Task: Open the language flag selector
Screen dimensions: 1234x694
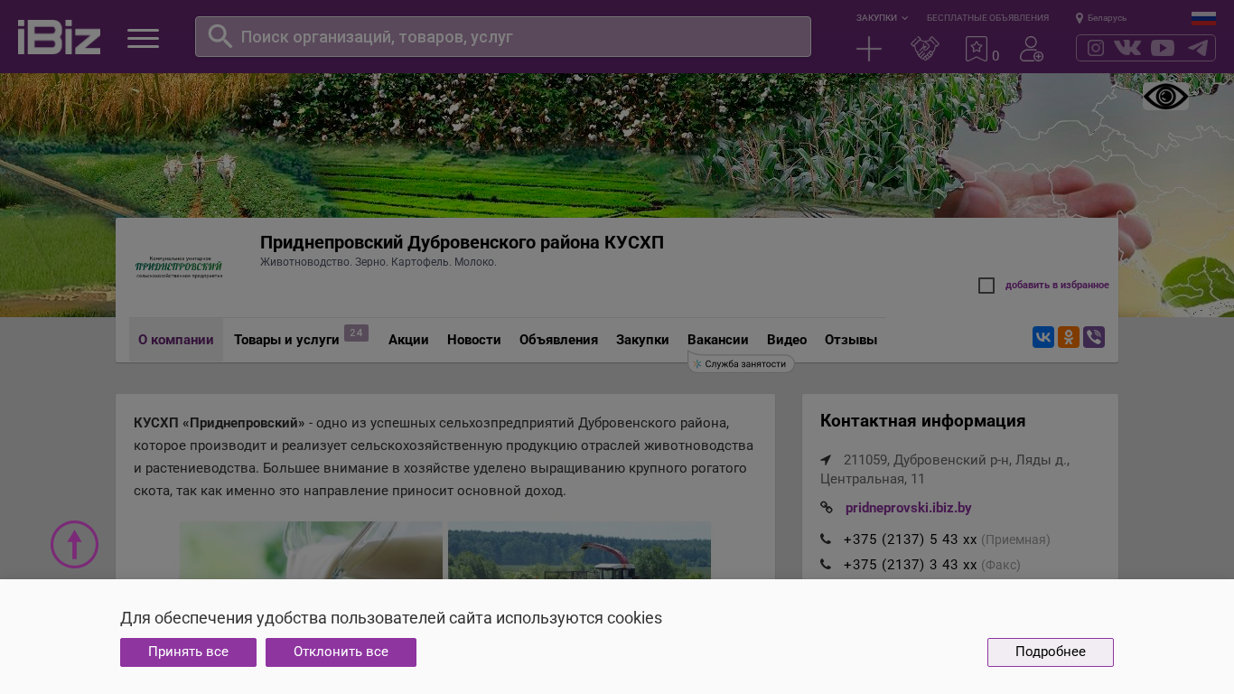Action: pos(1203,18)
